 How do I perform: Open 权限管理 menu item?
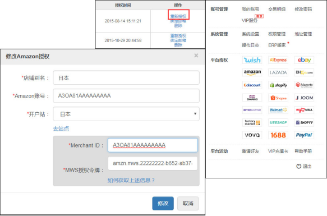277,34
